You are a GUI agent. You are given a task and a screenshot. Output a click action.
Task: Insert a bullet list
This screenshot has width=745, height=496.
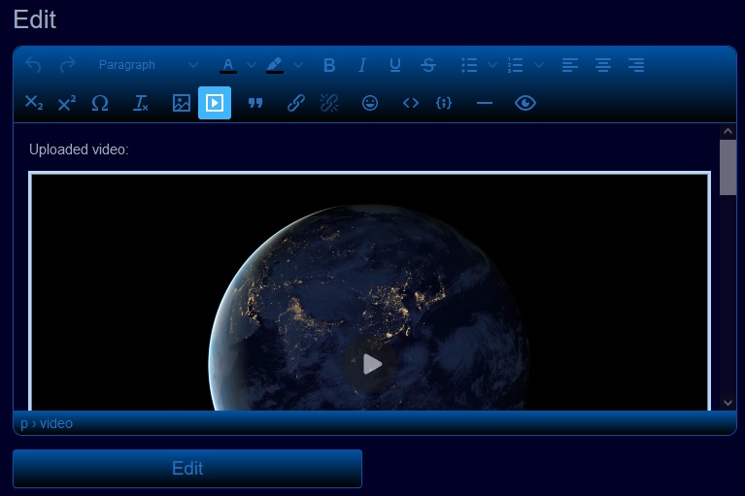469,65
